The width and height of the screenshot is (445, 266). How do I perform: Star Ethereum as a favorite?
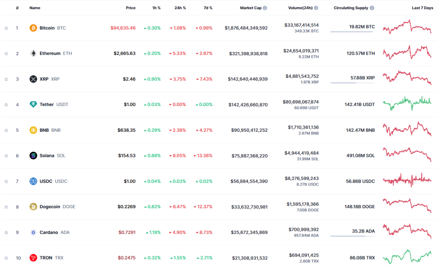(x=6, y=53)
